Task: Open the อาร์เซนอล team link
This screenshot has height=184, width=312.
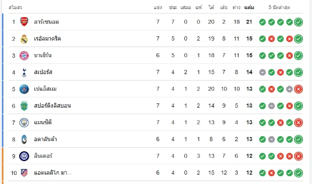Action: (46, 22)
